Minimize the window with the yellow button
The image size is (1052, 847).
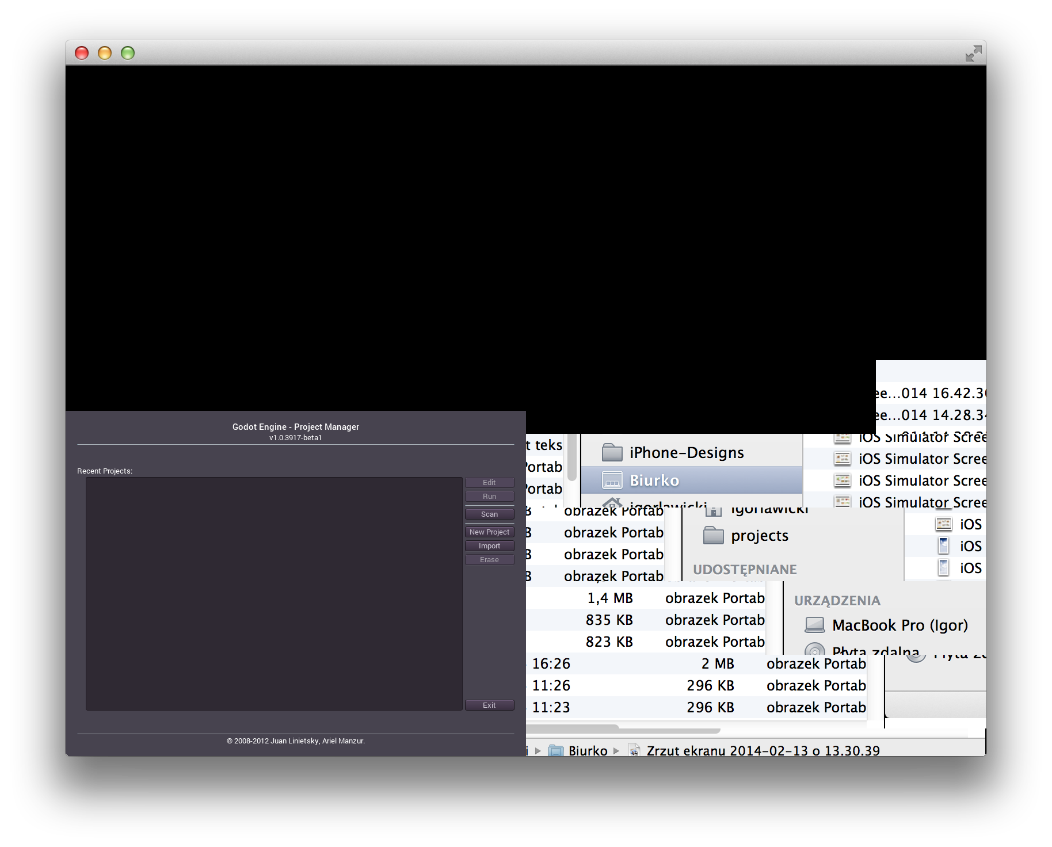tap(105, 53)
